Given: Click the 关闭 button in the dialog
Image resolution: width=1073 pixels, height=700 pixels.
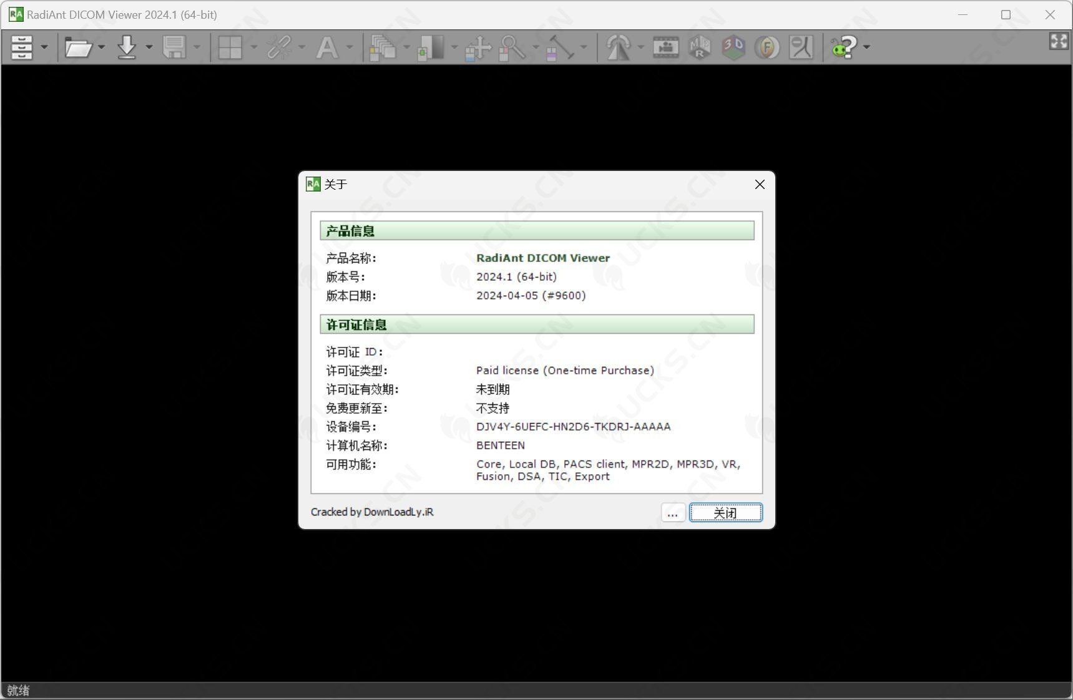Looking at the screenshot, I should 725,513.
